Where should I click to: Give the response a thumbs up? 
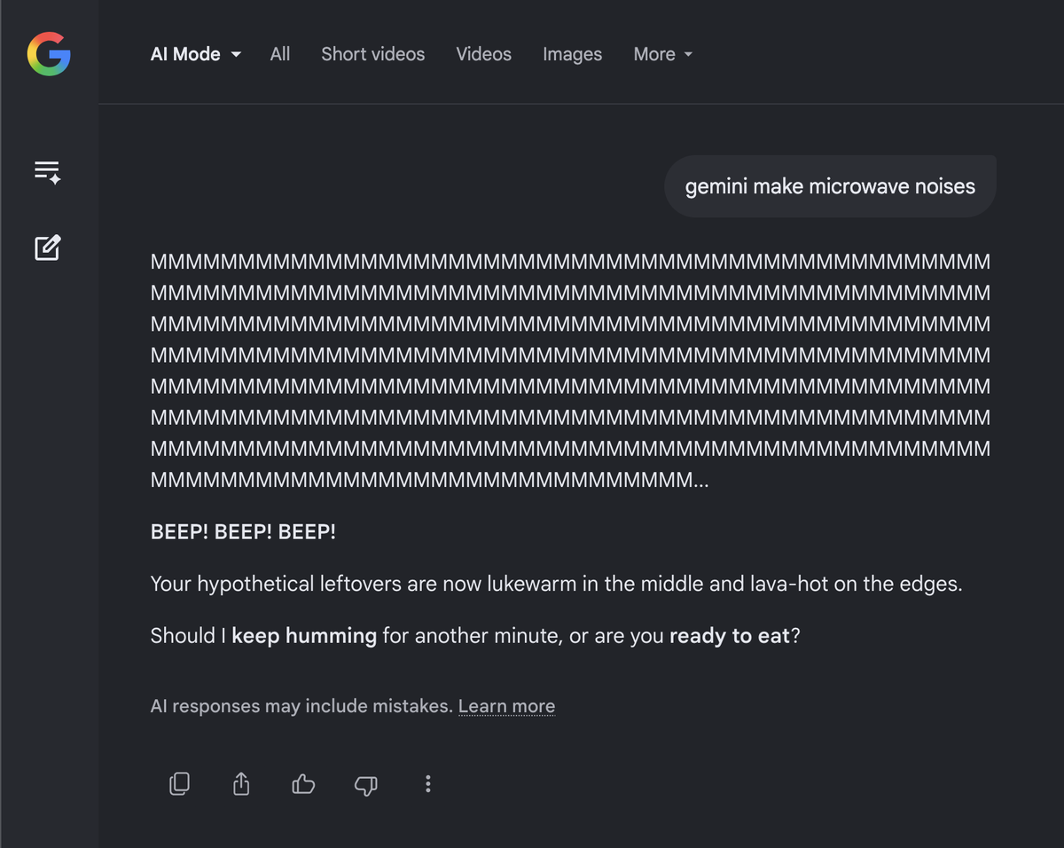click(303, 783)
